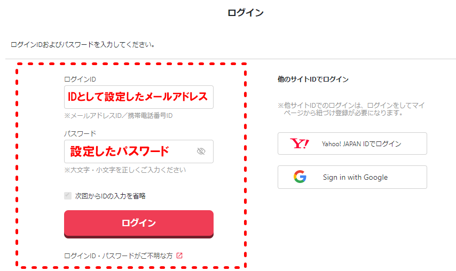Click ログインIDおよびパスワードを入力してください instruction text
Viewport: 456px width, 271px height.
pyautogui.click(x=83, y=45)
